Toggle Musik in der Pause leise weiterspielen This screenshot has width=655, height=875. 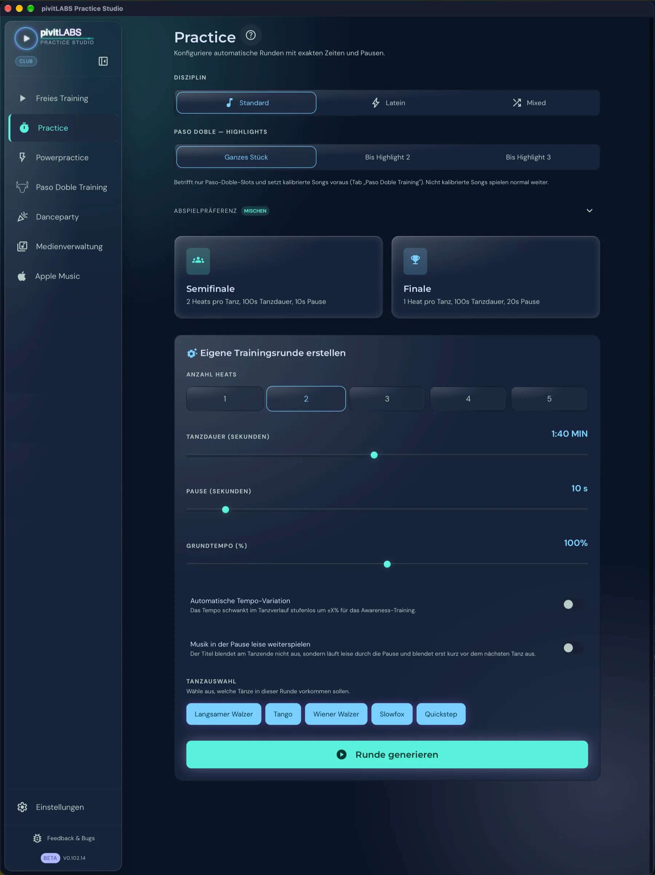[573, 648]
